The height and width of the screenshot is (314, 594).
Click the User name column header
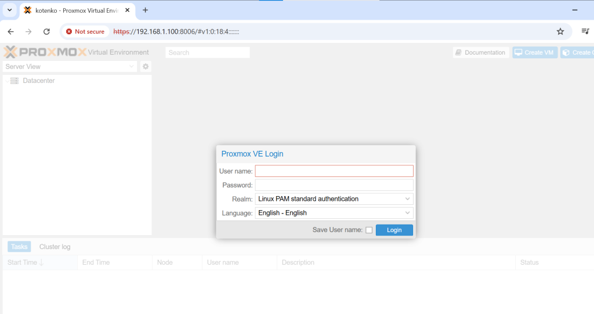240,262
